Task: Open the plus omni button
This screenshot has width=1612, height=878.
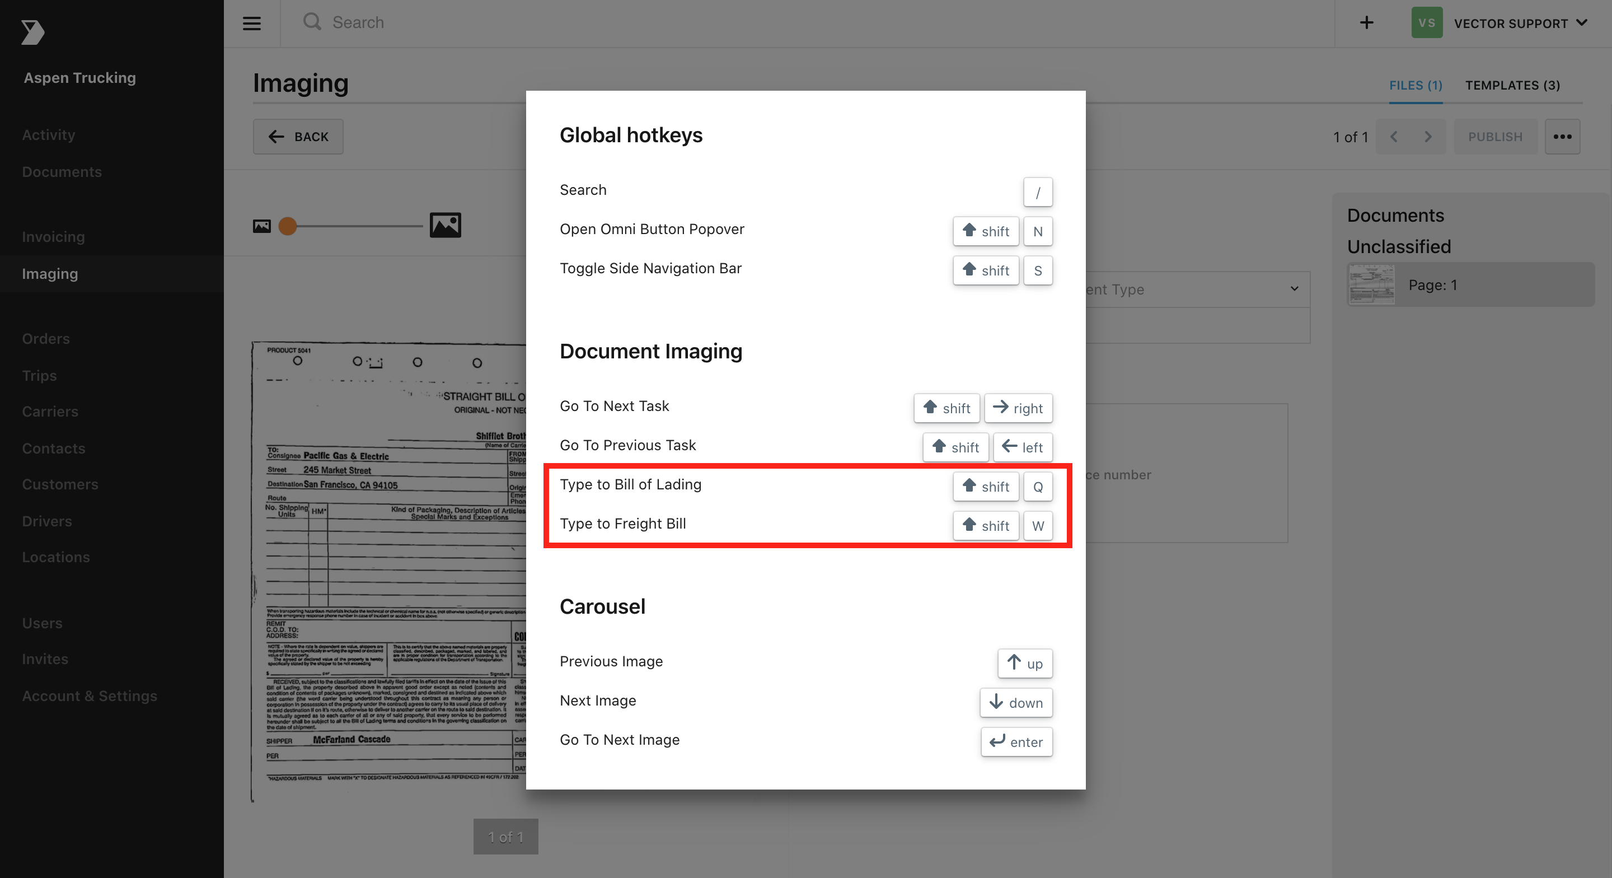Action: 1367,23
